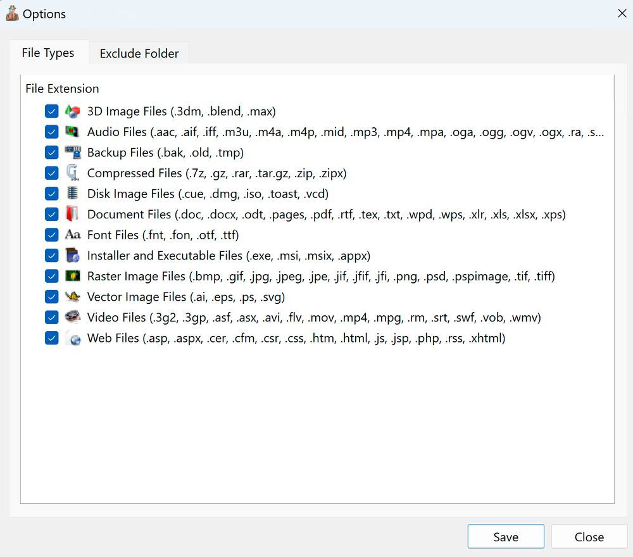
Task: Click the Disk Image Files icon
Action: [72, 194]
